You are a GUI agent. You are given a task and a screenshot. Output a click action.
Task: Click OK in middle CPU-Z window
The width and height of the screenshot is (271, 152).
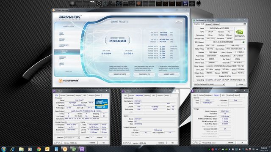coord(172,143)
